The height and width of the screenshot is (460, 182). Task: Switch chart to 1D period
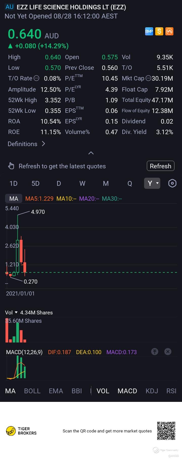(13, 183)
